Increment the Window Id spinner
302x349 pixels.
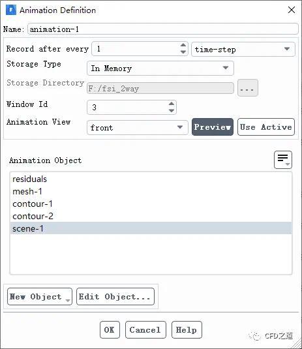tap(172, 104)
